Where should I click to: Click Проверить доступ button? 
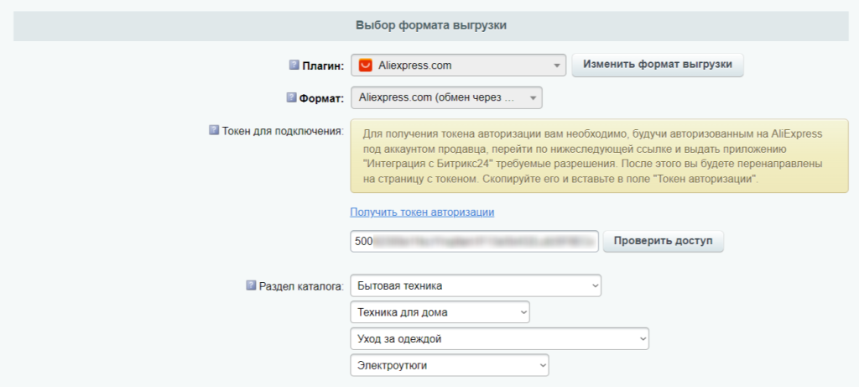[663, 241]
